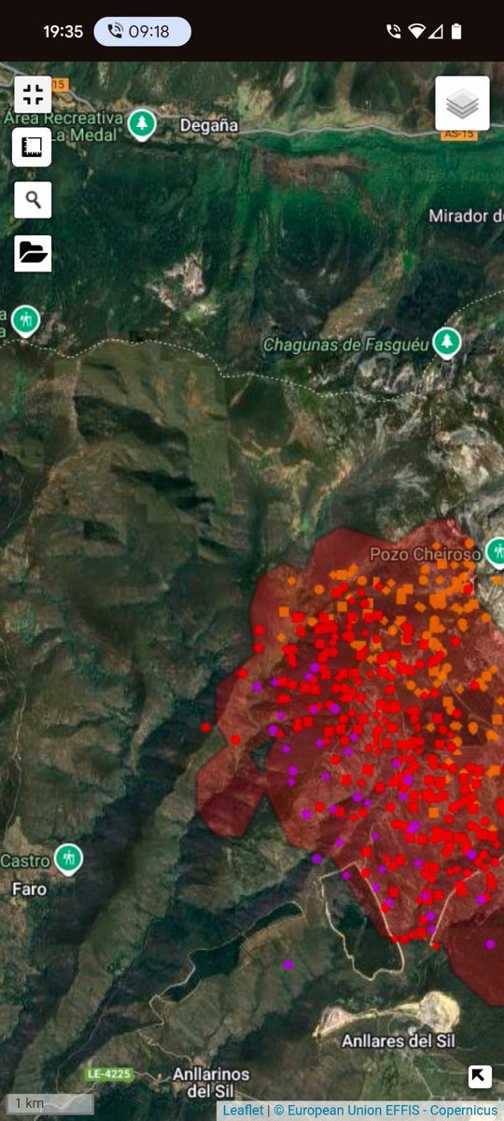Open the map search tool
The height and width of the screenshot is (1121, 504).
coord(33,200)
